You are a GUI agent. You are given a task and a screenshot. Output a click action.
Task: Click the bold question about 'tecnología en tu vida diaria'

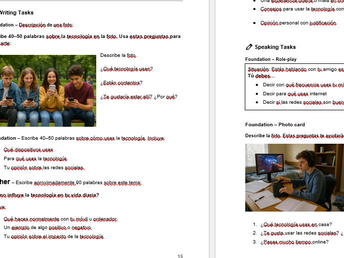tap(49, 195)
